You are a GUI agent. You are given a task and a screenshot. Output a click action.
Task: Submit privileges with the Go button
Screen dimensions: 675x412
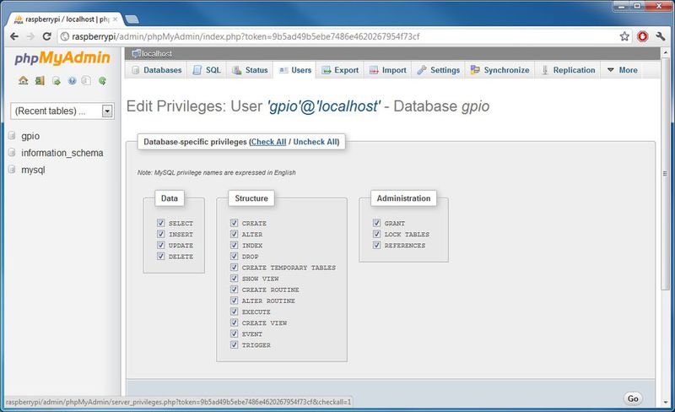pos(633,398)
